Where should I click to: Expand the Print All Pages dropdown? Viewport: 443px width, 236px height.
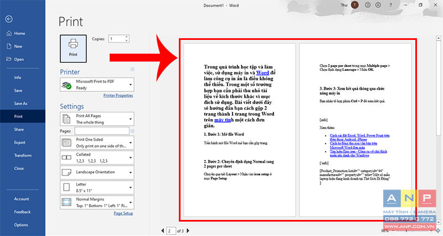(97, 119)
